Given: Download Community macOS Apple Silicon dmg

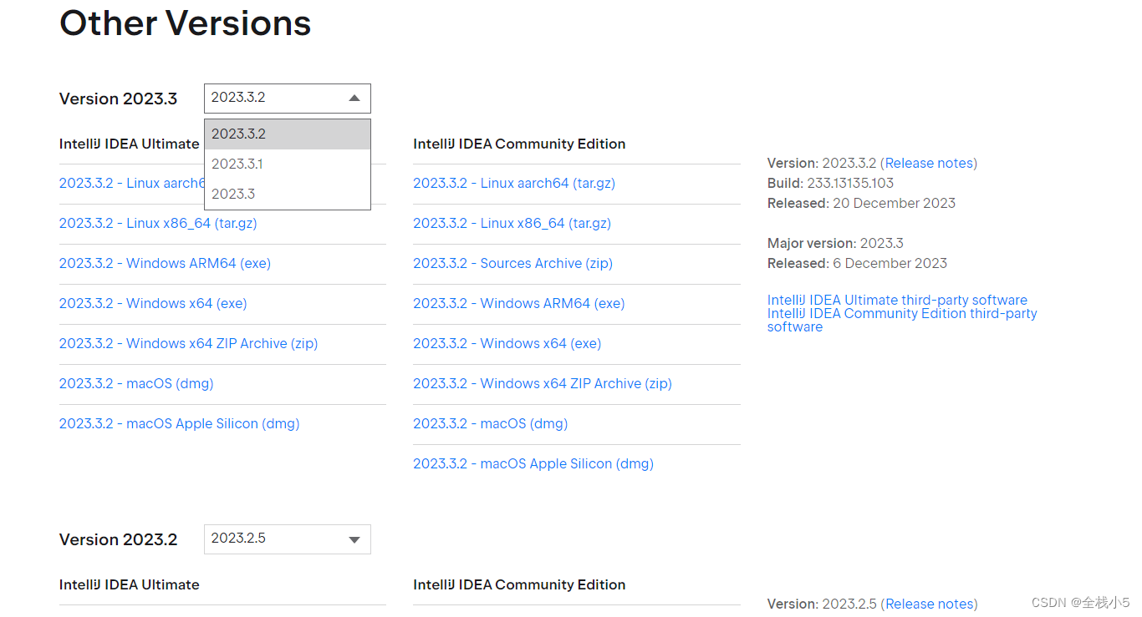Looking at the screenshot, I should pyautogui.click(x=533, y=464).
